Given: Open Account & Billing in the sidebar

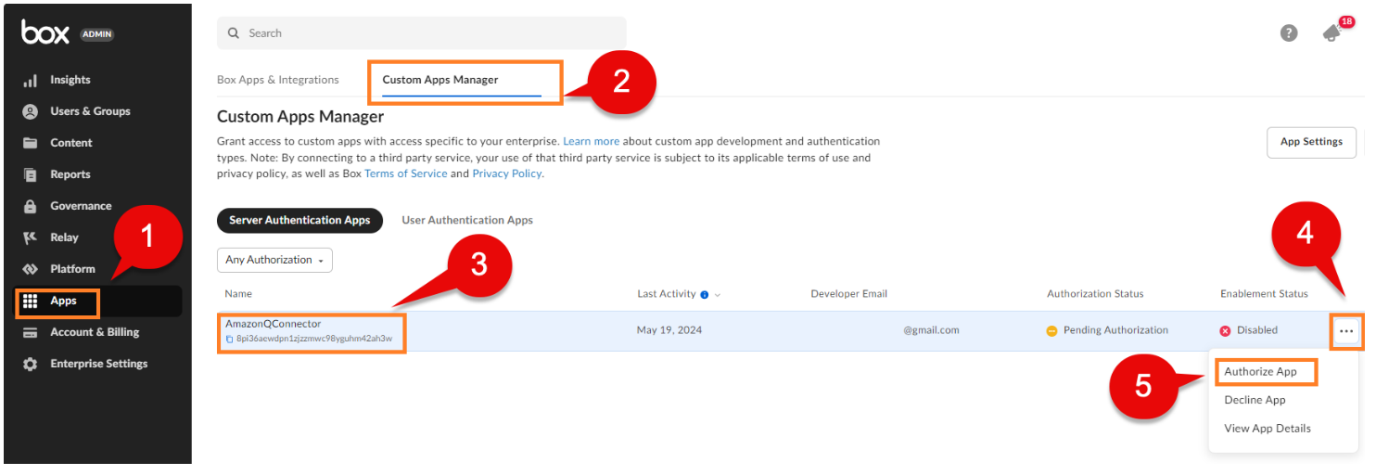Looking at the screenshot, I should click(95, 332).
